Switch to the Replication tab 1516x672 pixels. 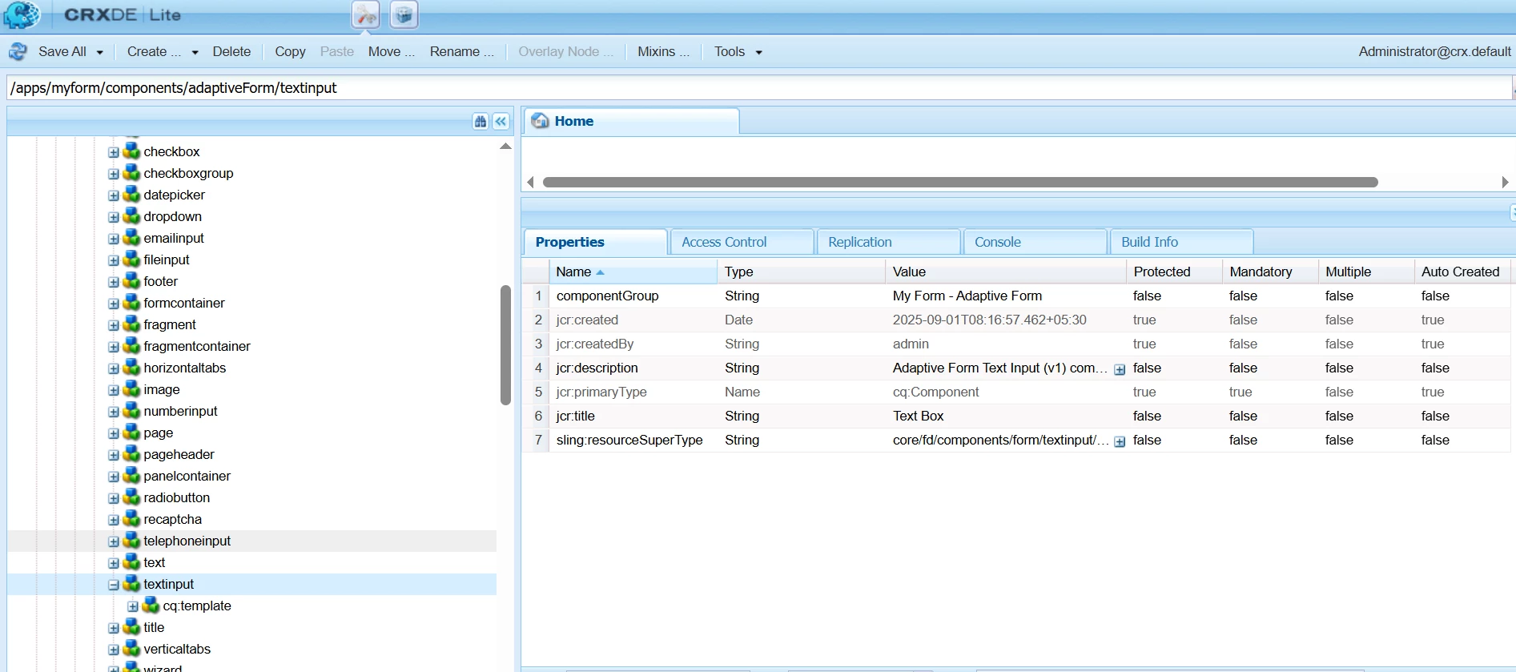pos(889,242)
